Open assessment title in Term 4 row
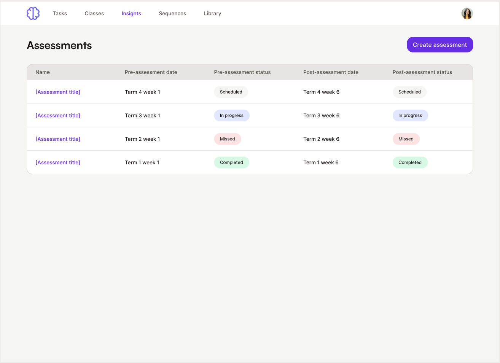 pos(58,92)
